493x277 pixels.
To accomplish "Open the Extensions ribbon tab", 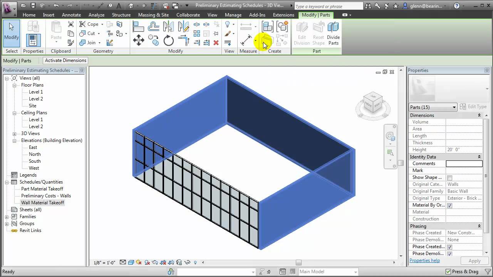I will tap(283, 15).
